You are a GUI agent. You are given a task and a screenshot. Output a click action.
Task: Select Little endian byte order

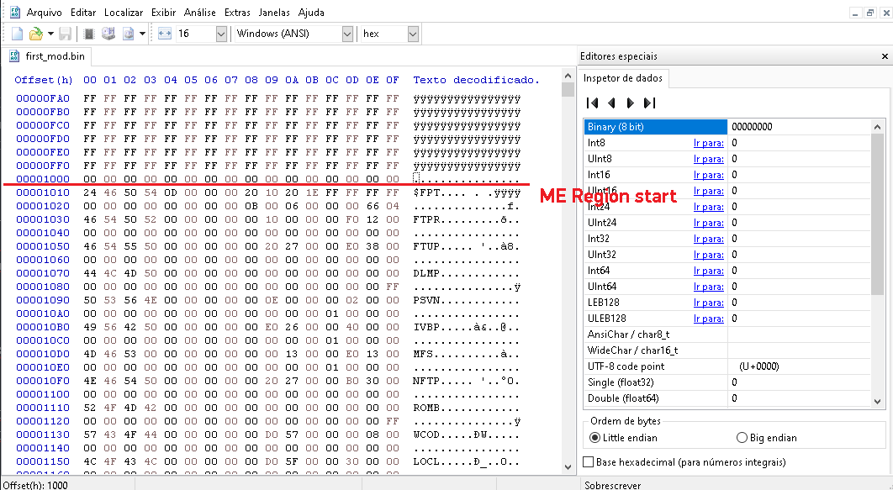(x=595, y=438)
